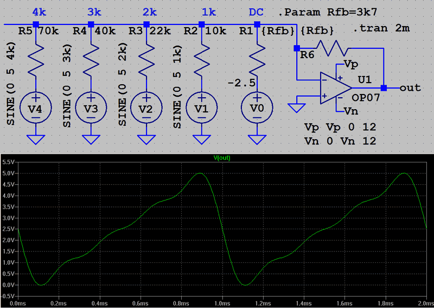Click the 'Vn' supply pin label
This screenshot has height=308, width=434.
(x=351, y=111)
